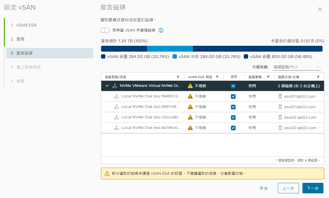Uncheck claim checkbox for disk eui.bb78ec6

click(233, 128)
